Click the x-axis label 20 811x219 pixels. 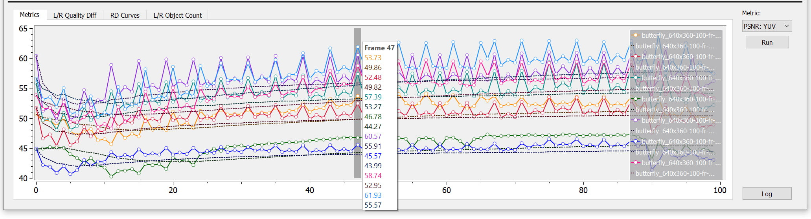pos(173,190)
